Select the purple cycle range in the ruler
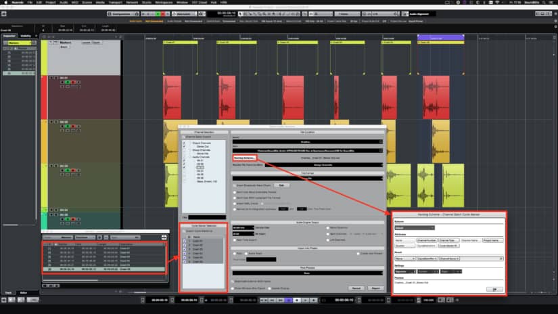Image resolution: width=558 pixels, height=314 pixels. 440,37
